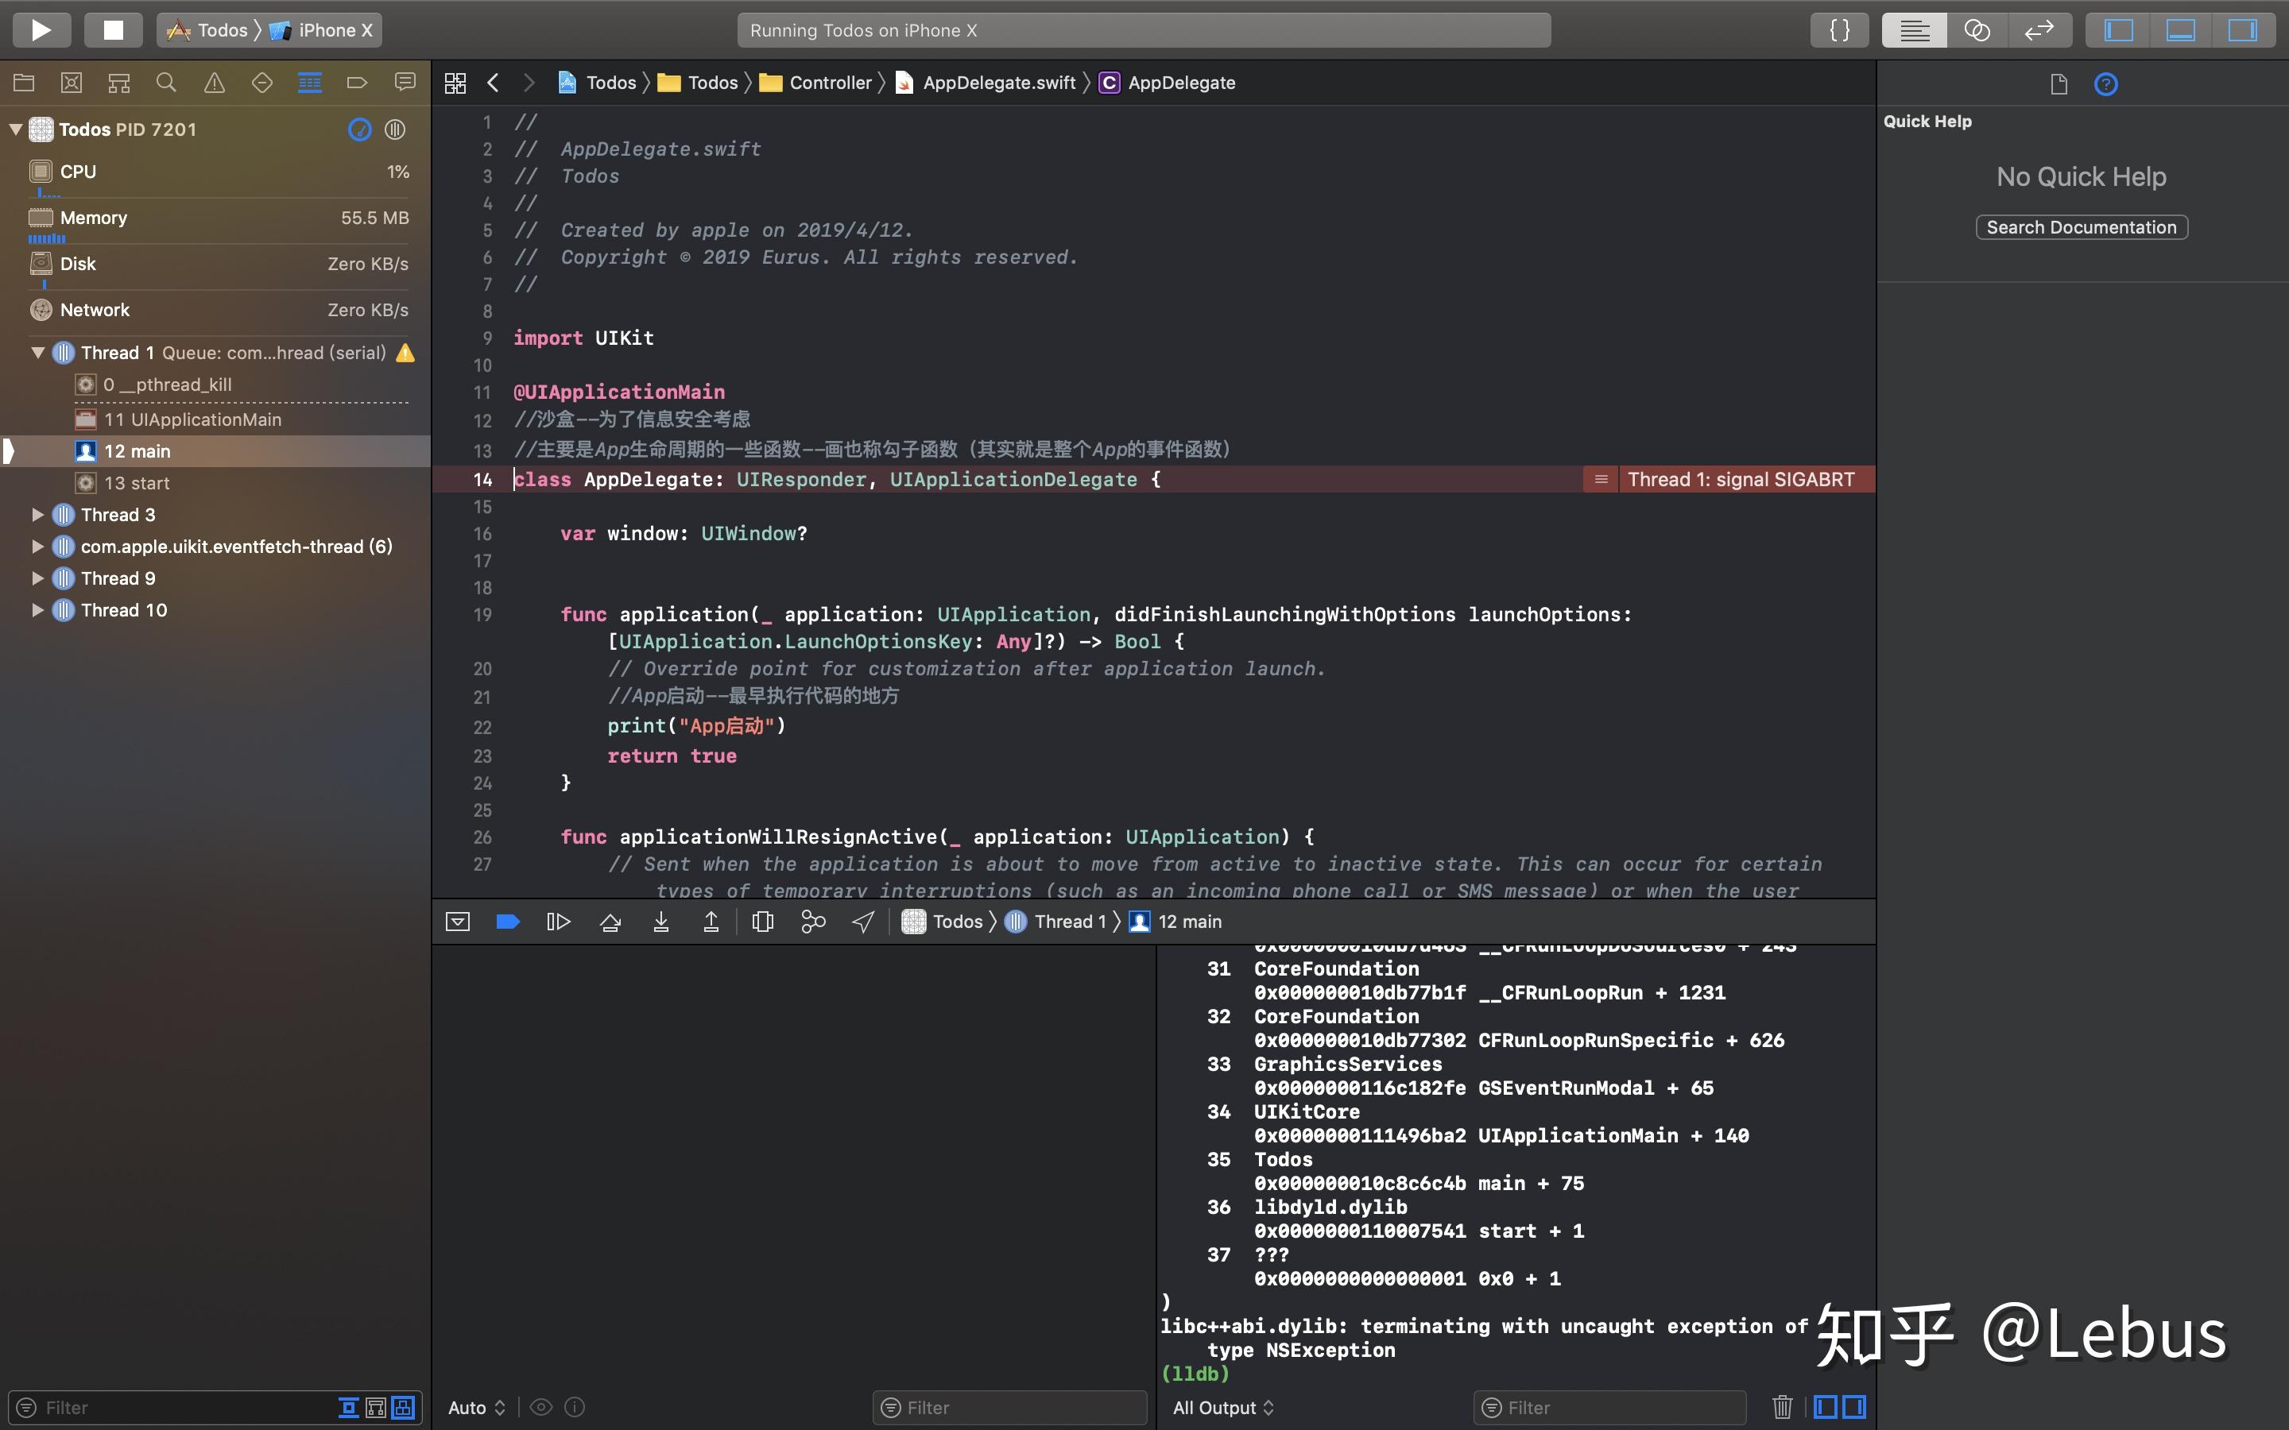Viewport: 2289px width, 1430px height.
Task: Click the variables view filter field
Action: [x=1009, y=1406]
